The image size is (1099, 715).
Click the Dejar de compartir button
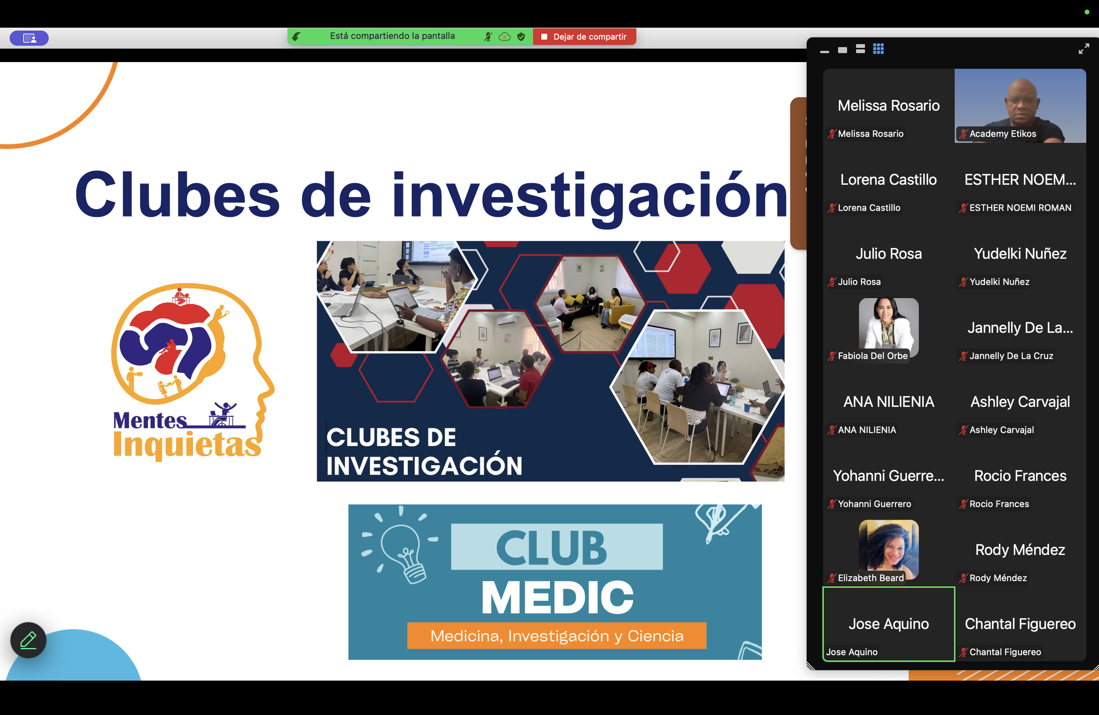coord(584,37)
